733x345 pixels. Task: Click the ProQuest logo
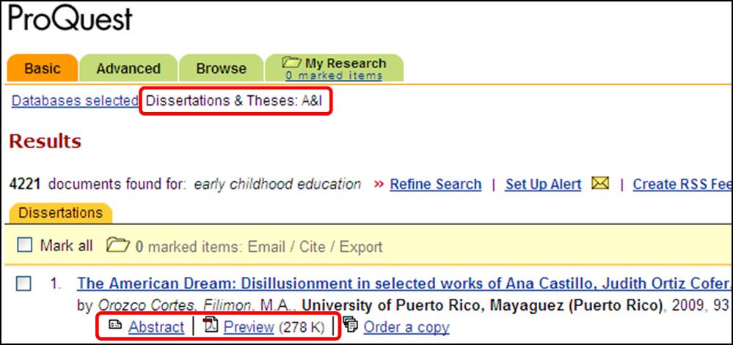70,18
